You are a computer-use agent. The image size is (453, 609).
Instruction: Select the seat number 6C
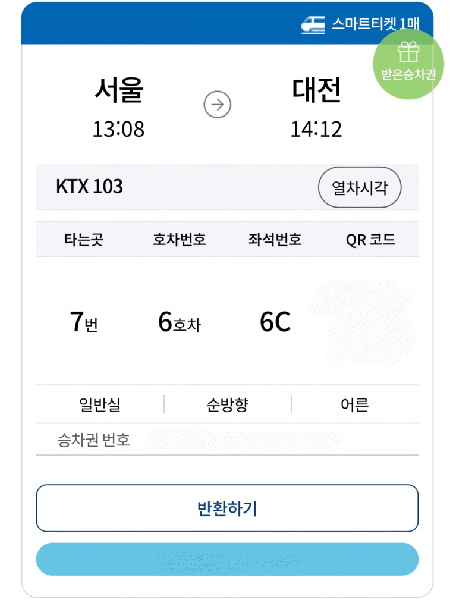click(x=275, y=322)
